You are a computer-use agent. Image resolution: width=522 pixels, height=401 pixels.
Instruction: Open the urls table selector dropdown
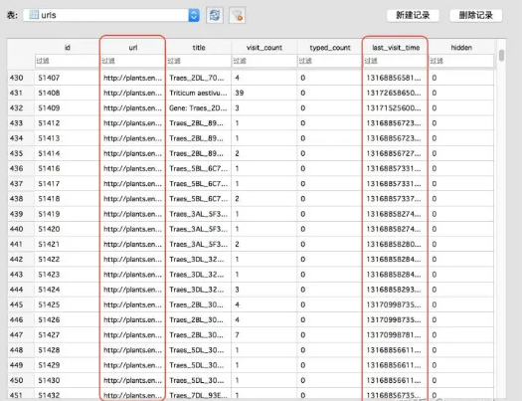pos(111,15)
